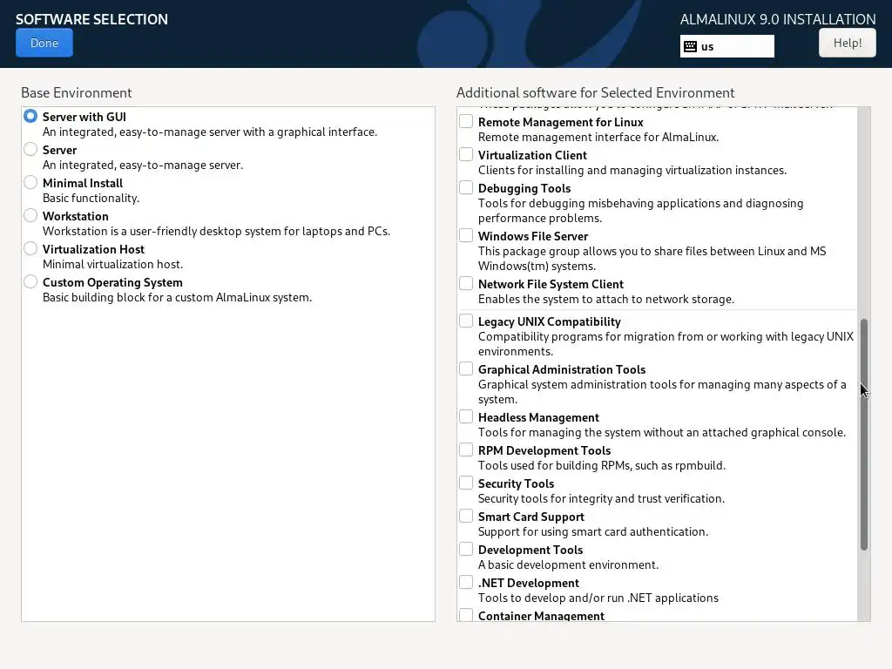Click the Done button
892x669 pixels.
(44, 43)
